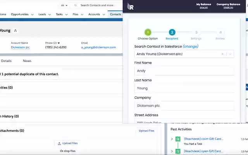Switch to the News tab
Screen dimensions: 248x155
point(27,61)
